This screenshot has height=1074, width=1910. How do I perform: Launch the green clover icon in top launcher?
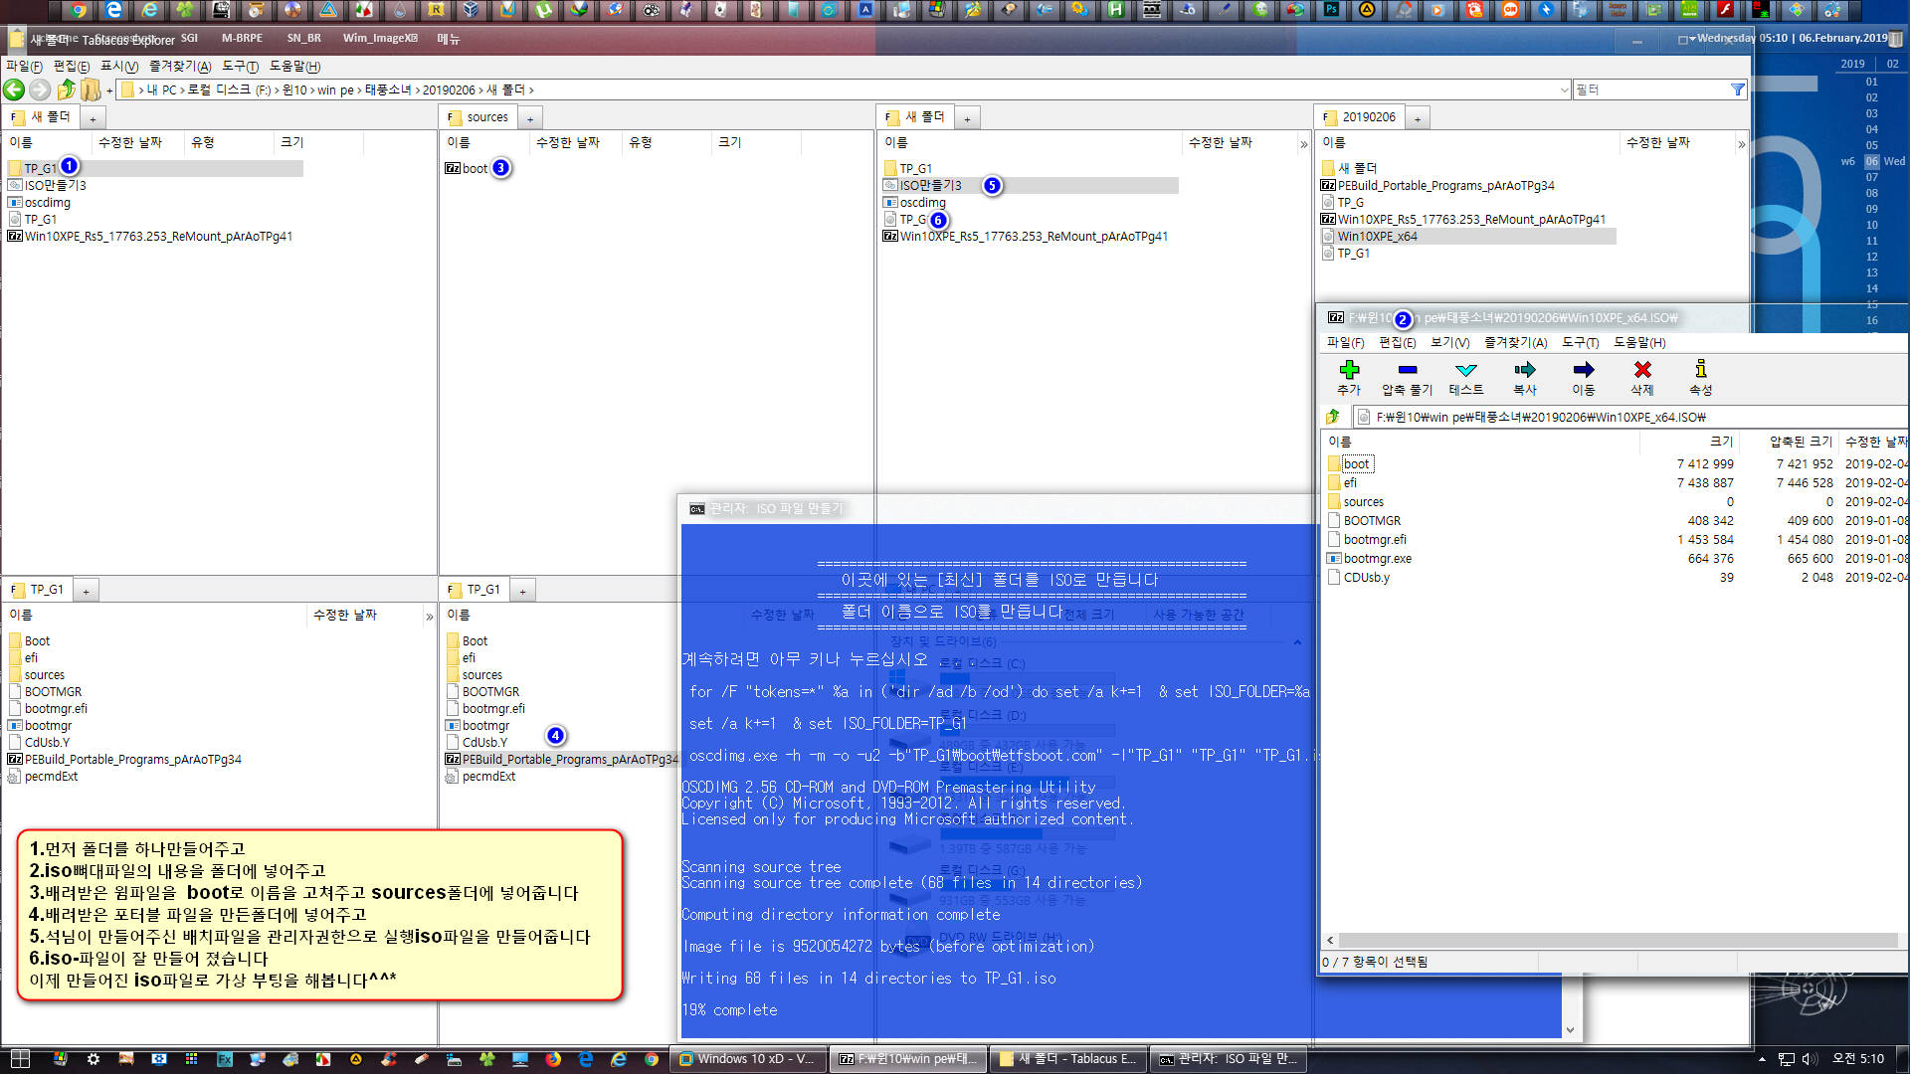(x=185, y=10)
